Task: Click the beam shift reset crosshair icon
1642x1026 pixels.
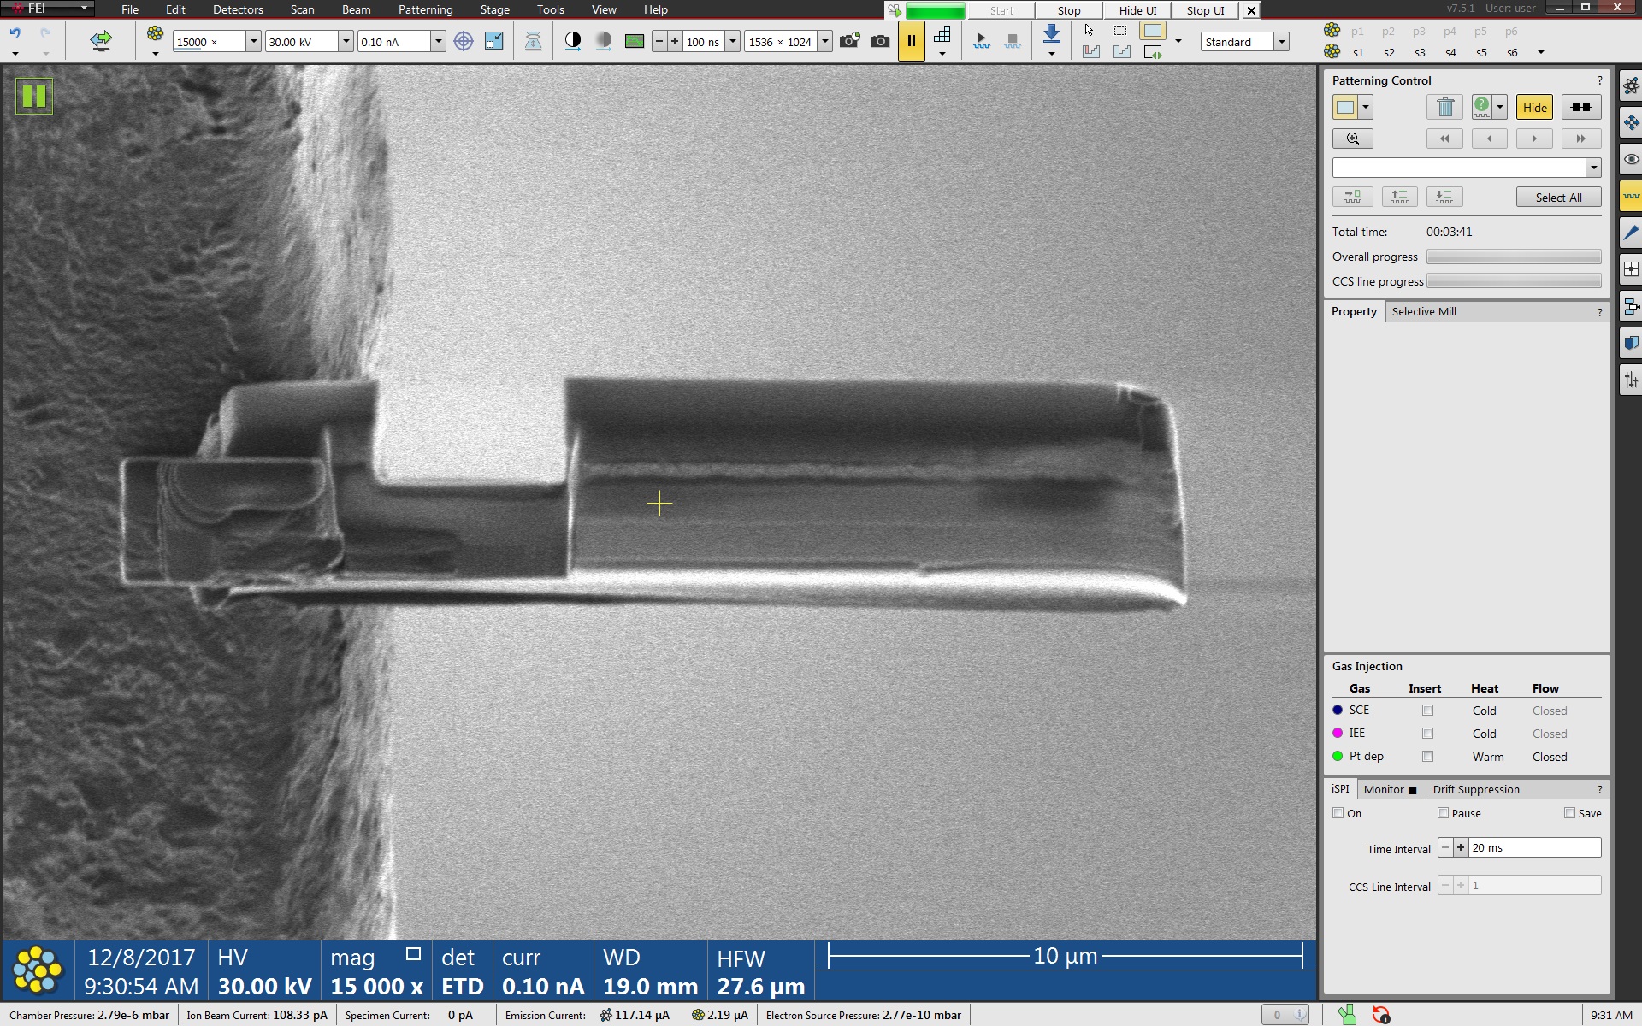Action: [x=463, y=41]
